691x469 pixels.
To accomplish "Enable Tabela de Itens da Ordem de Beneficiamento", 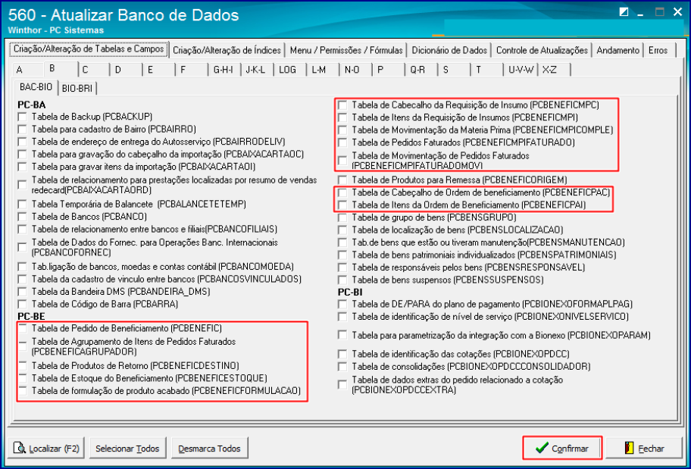I will coord(342,205).
